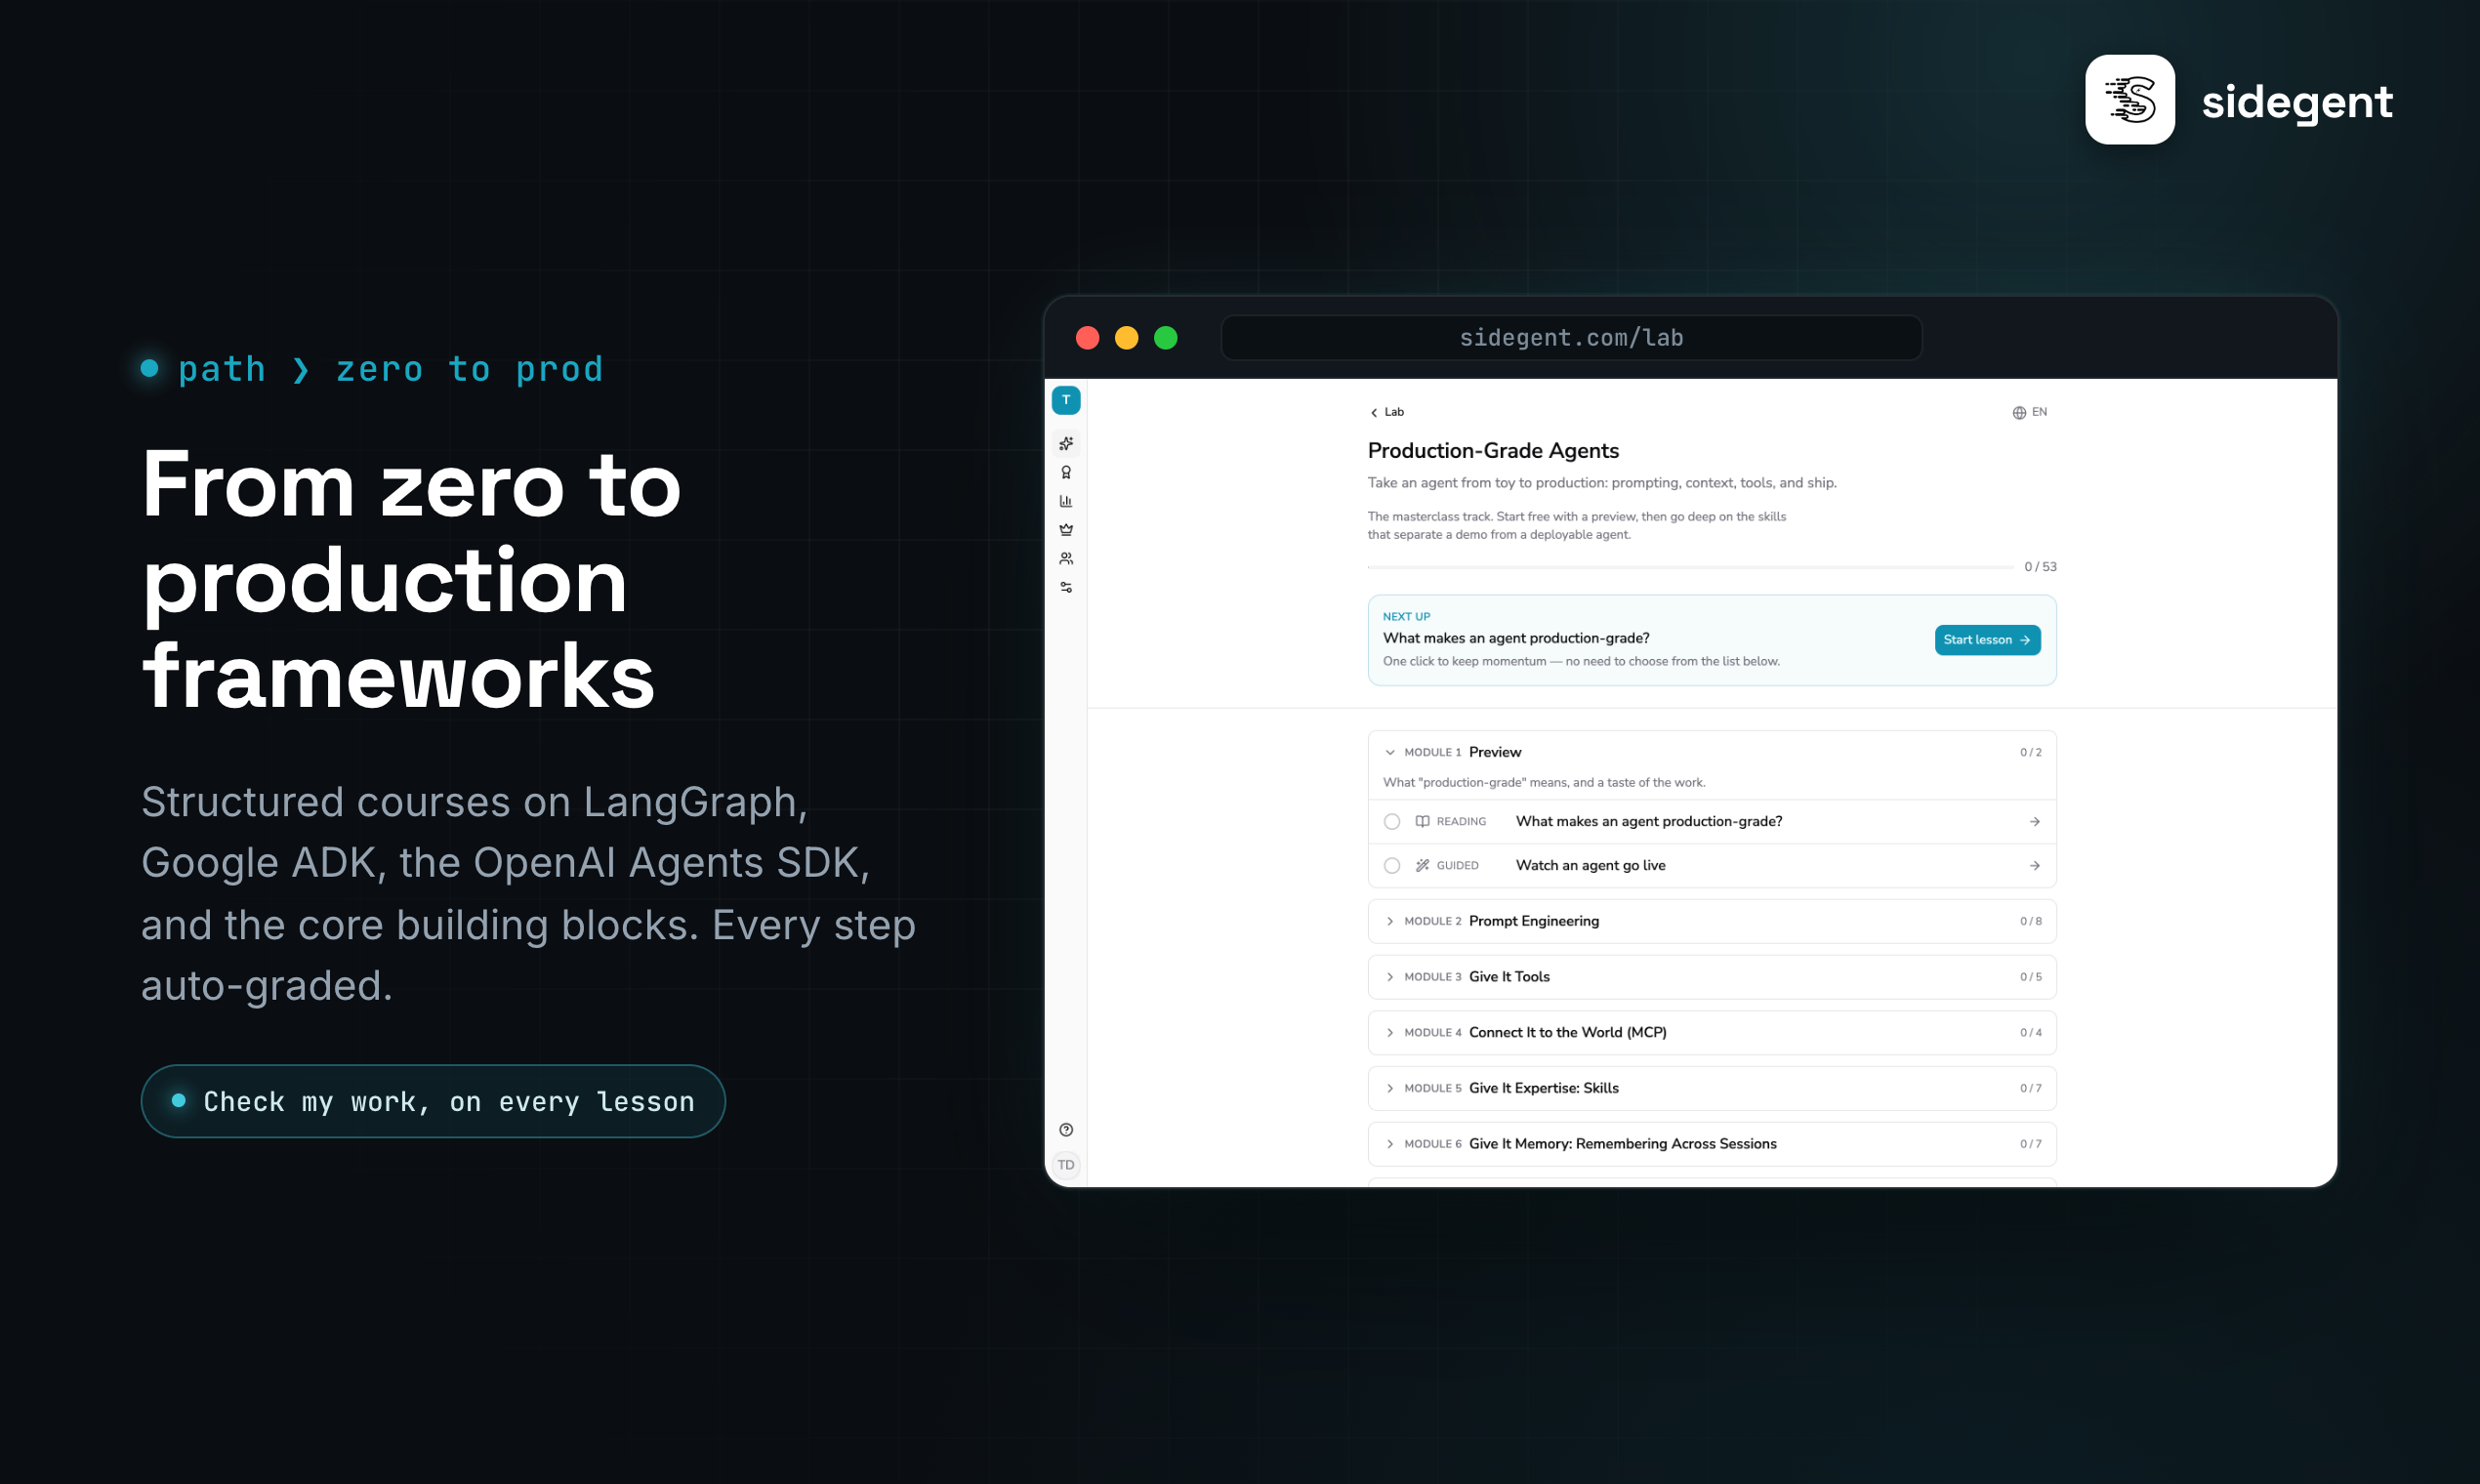
Task: Mark 'What makes an agent production-grade?' lesson circle
Action: [x=1391, y=821]
